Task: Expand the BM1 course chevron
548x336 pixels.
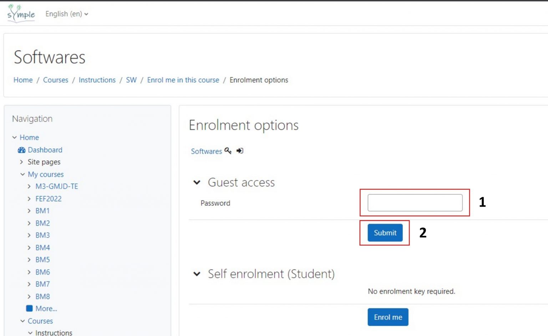Action: coord(29,211)
